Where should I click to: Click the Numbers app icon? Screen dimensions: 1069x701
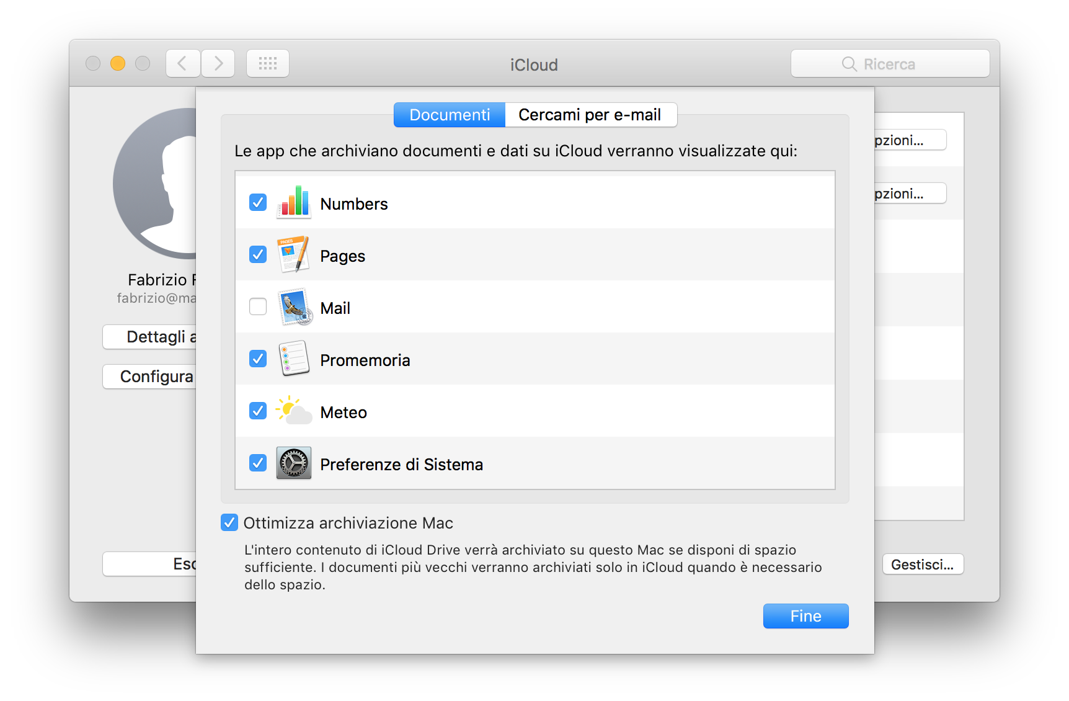pyautogui.click(x=294, y=202)
